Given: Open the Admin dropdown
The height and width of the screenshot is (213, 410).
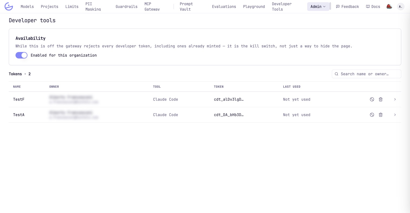Looking at the screenshot, I should pos(318,6).
